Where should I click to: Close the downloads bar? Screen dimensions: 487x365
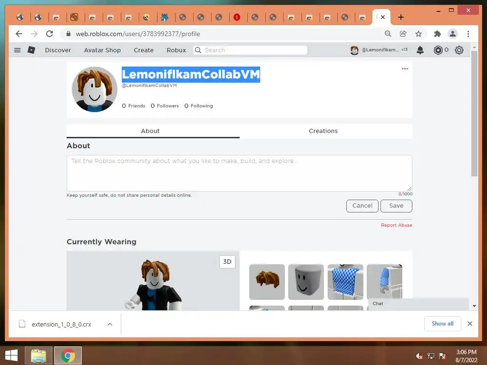[469, 324]
